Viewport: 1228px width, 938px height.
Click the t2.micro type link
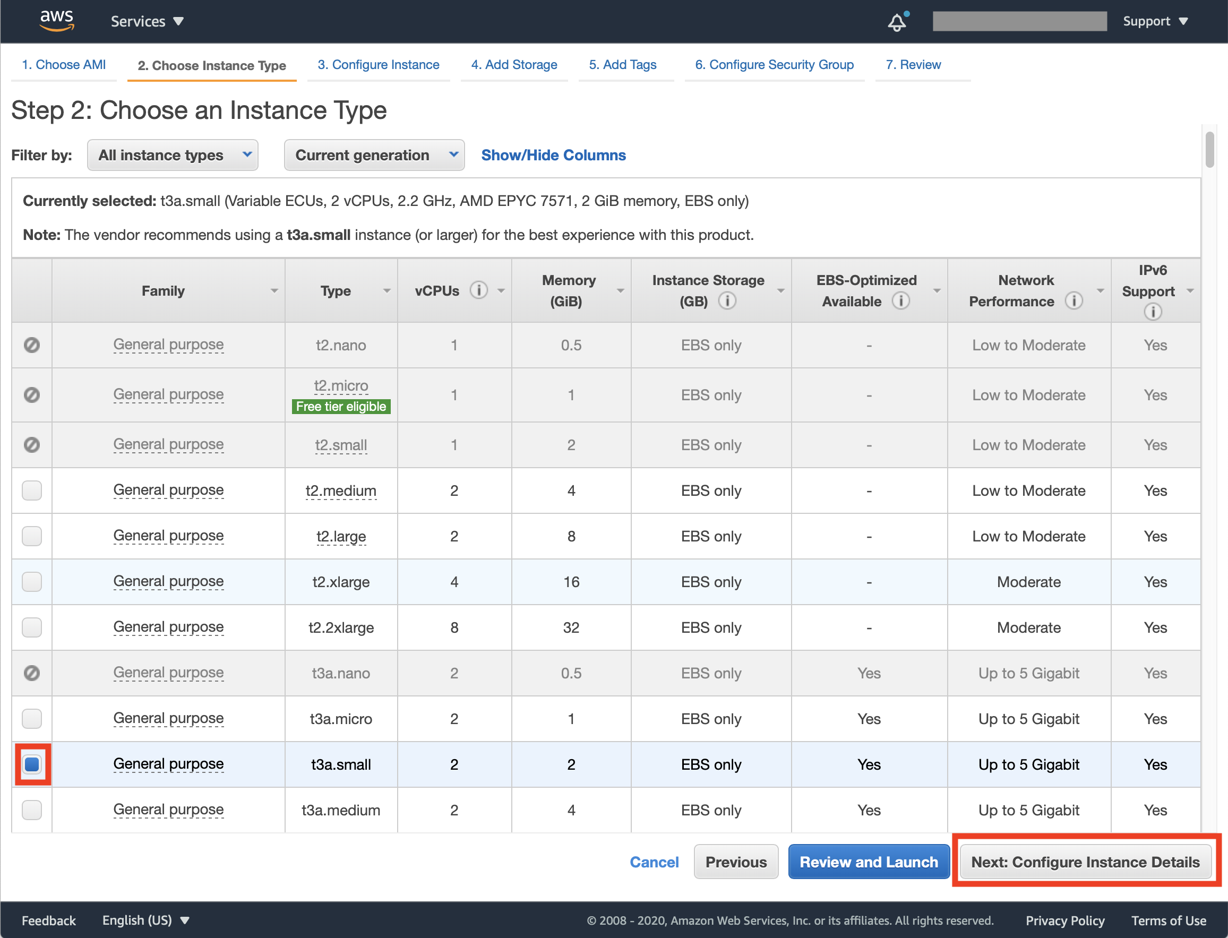point(341,386)
